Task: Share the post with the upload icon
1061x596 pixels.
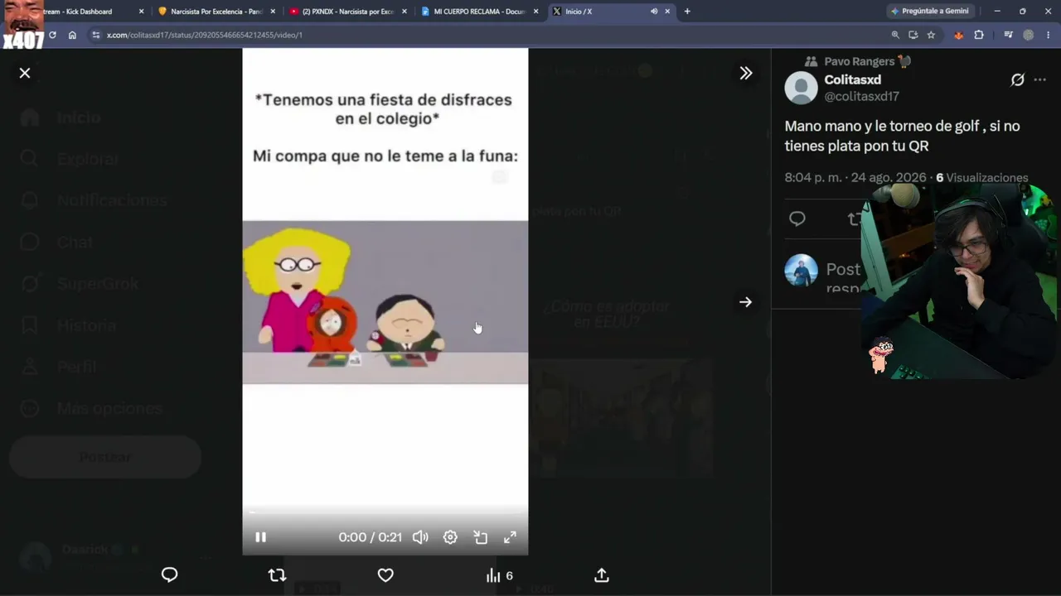Action: (x=602, y=575)
